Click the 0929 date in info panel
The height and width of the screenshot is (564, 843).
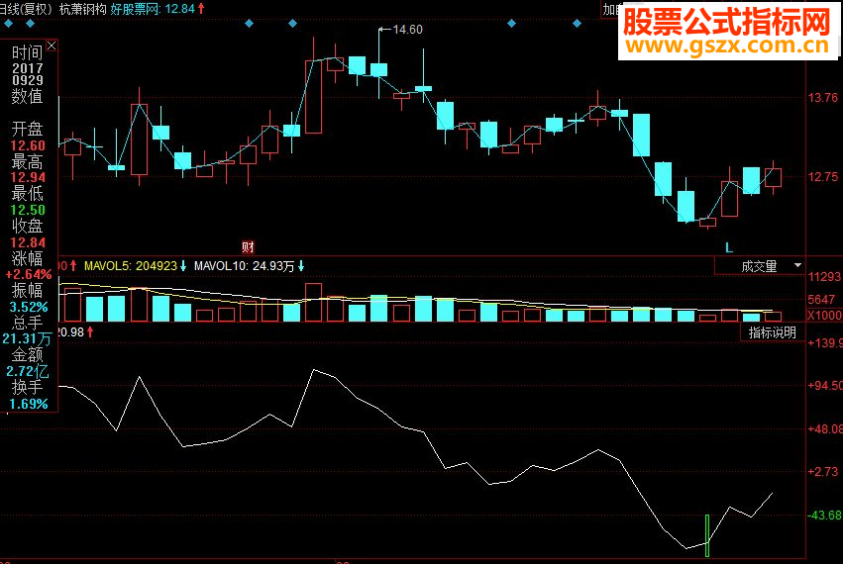(x=28, y=80)
